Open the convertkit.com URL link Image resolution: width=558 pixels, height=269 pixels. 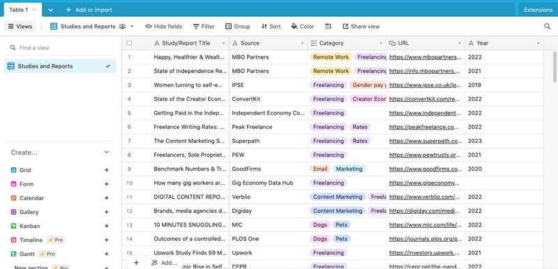pos(425,99)
